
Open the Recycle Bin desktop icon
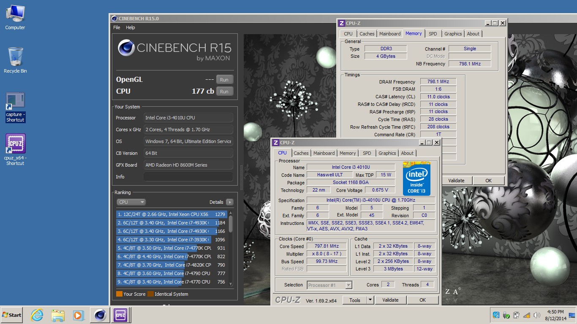[15, 60]
